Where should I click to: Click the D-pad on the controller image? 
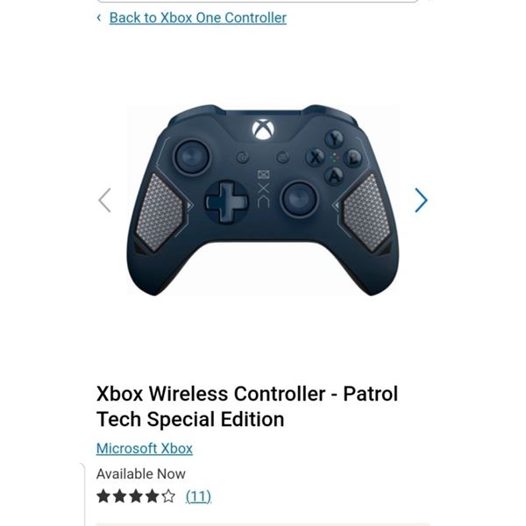[226, 202]
